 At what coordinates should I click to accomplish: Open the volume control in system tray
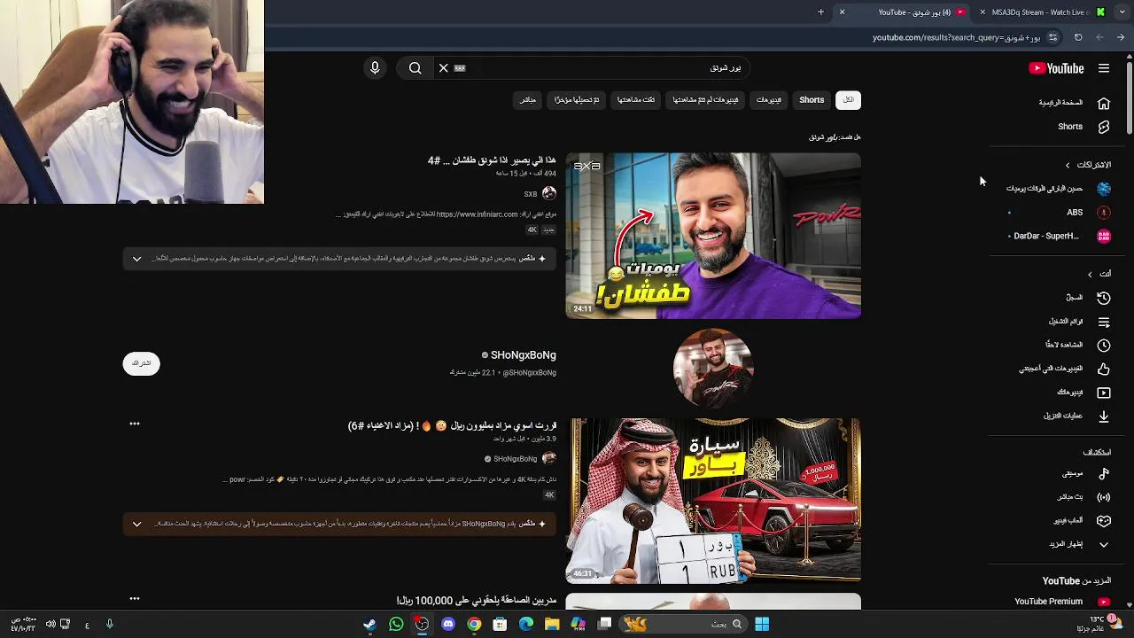50,625
